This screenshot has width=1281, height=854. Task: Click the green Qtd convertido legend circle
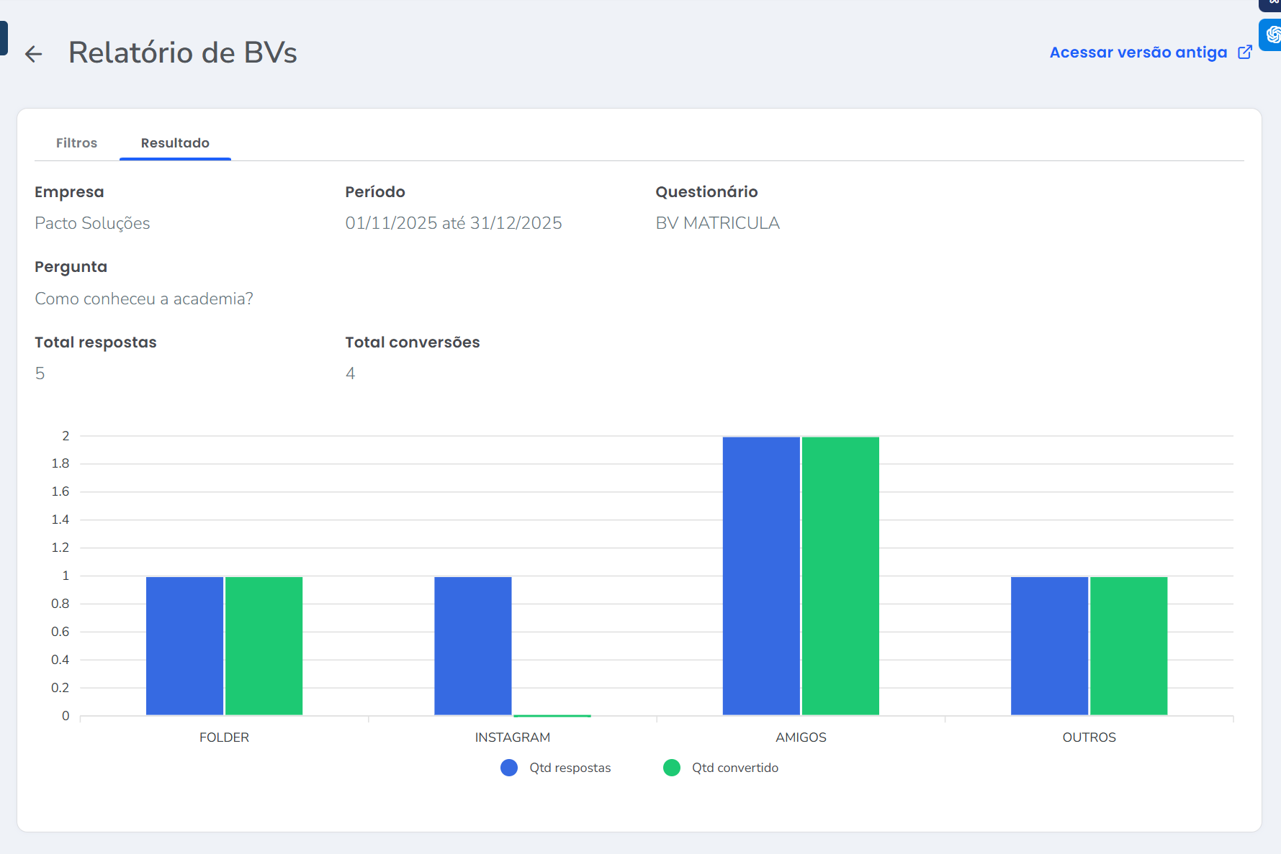tap(672, 768)
